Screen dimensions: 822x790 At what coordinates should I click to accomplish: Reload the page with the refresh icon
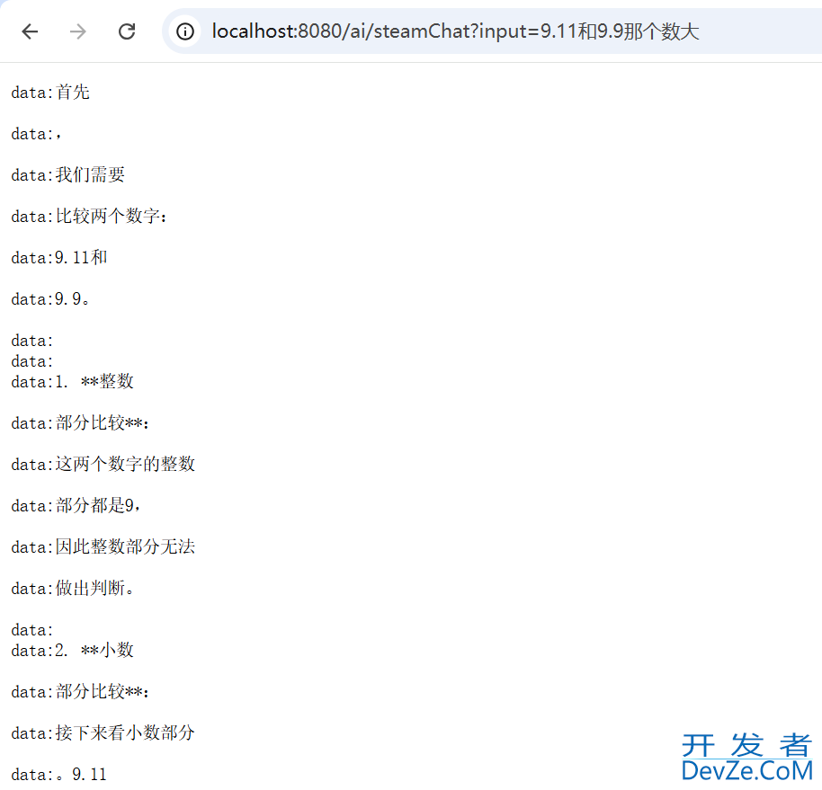coord(127,31)
